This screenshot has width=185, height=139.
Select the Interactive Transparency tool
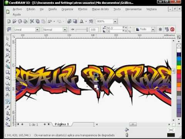pyautogui.click(x=7, y=101)
